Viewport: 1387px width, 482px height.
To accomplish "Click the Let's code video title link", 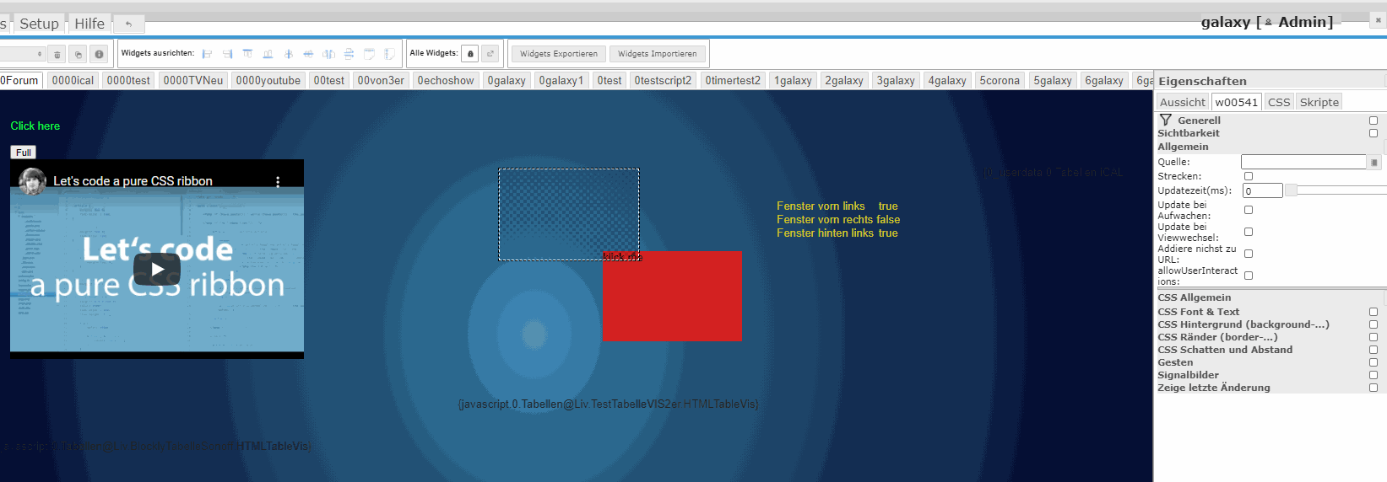I will 133,181.
